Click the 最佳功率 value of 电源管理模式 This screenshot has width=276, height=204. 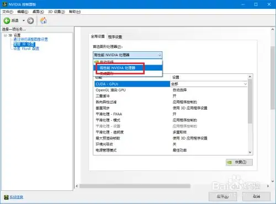(179, 151)
